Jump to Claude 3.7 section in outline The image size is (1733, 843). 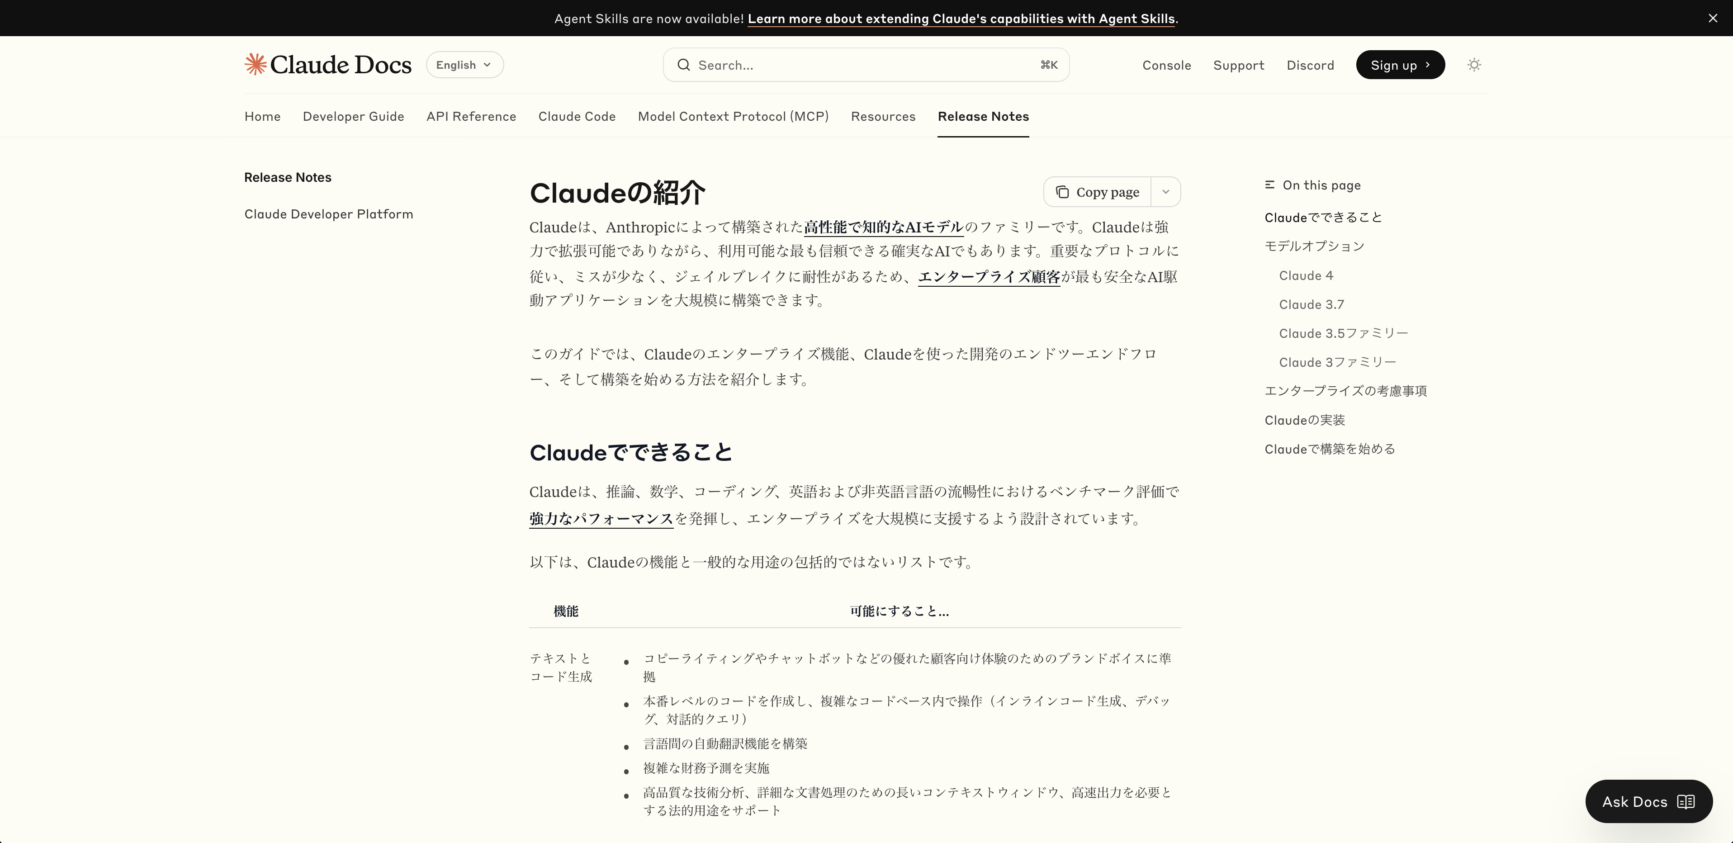click(1311, 305)
